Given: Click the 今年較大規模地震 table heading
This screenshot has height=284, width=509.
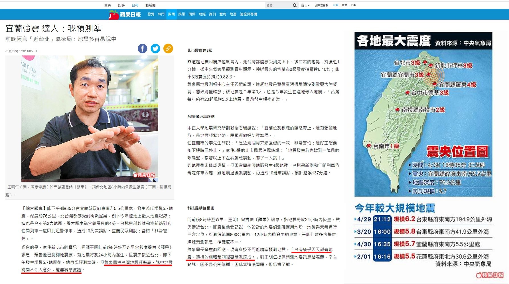Looking at the screenshot, I should (x=395, y=208).
